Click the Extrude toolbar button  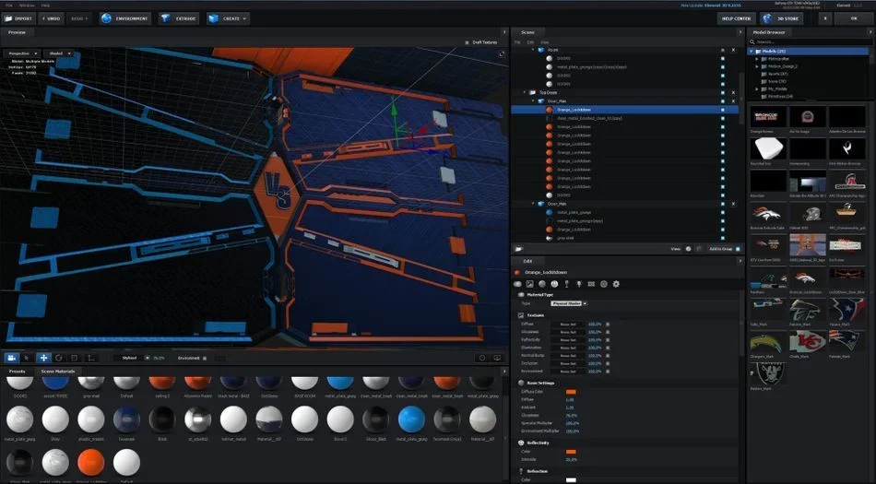click(x=179, y=18)
